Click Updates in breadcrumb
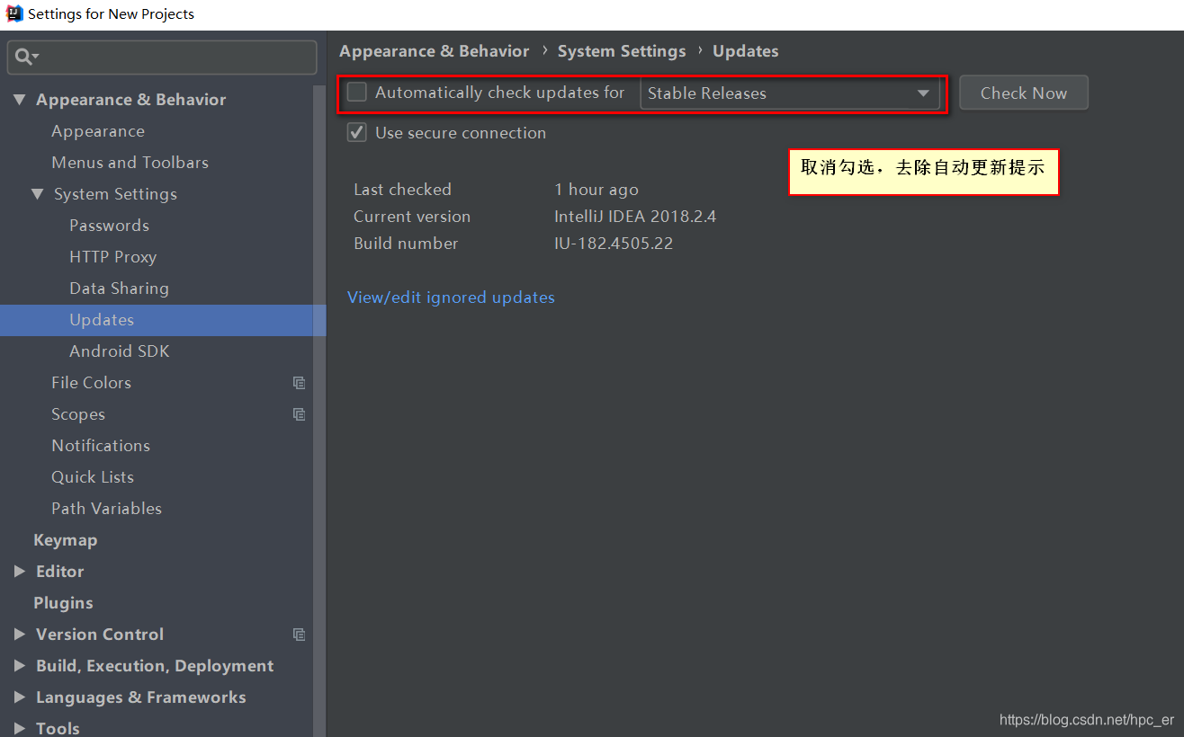The image size is (1184, 737). click(746, 51)
